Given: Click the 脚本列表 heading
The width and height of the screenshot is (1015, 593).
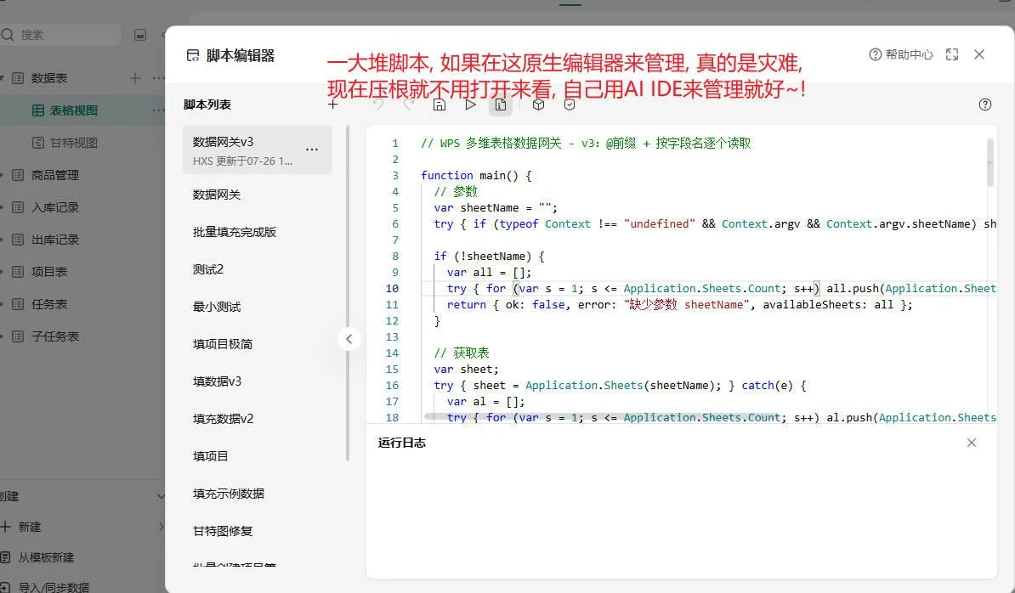Looking at the screenshot, I should pyautogui.click(x=207, y=104).
